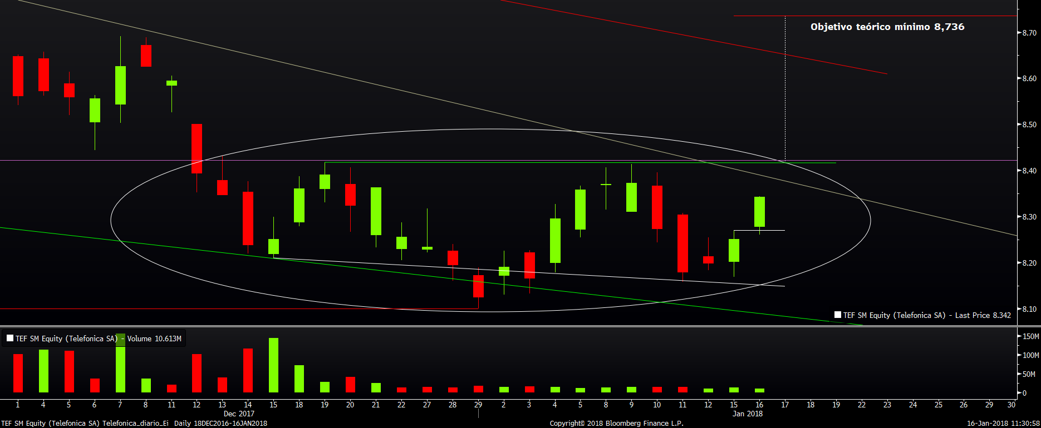Click the 'Dec 2017' month label
The height and width of the screenshot is (428, 1041).
tap(239, 414)
